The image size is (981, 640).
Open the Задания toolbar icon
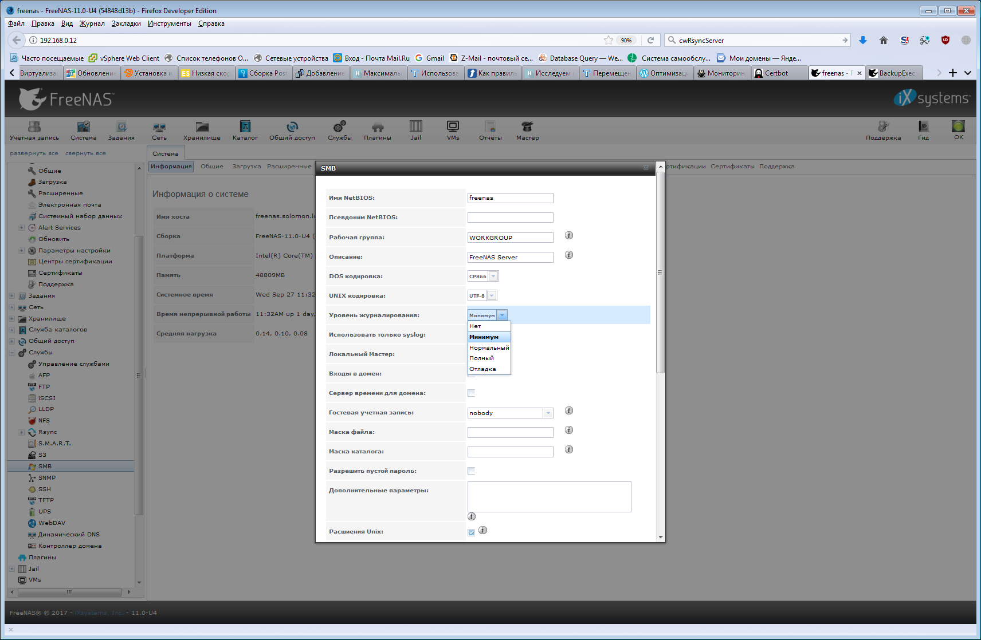(x=121, y=131)
